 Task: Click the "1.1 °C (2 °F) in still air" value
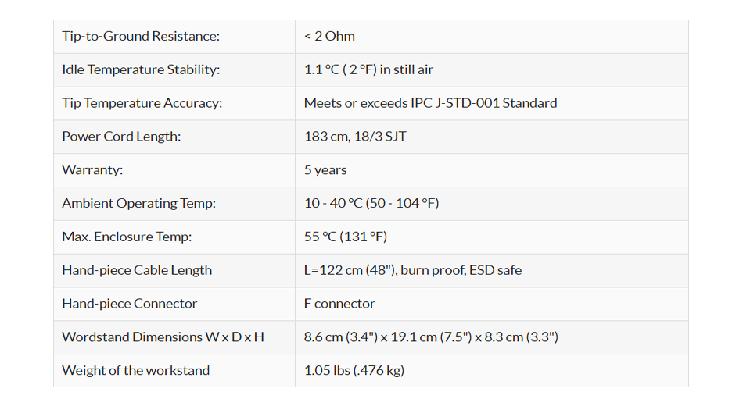[x=368, y=69]
